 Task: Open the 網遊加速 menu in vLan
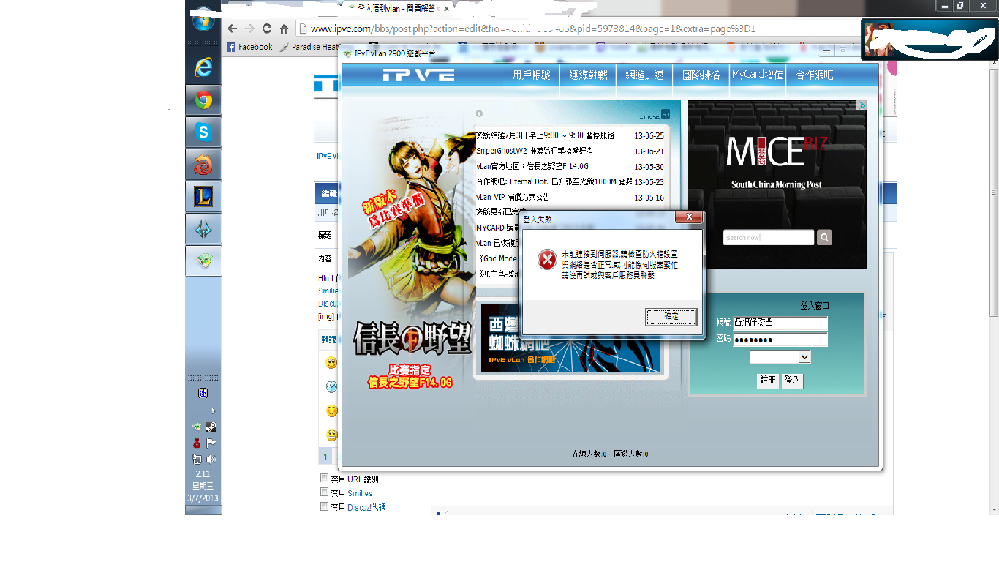(x=644, y=75)
